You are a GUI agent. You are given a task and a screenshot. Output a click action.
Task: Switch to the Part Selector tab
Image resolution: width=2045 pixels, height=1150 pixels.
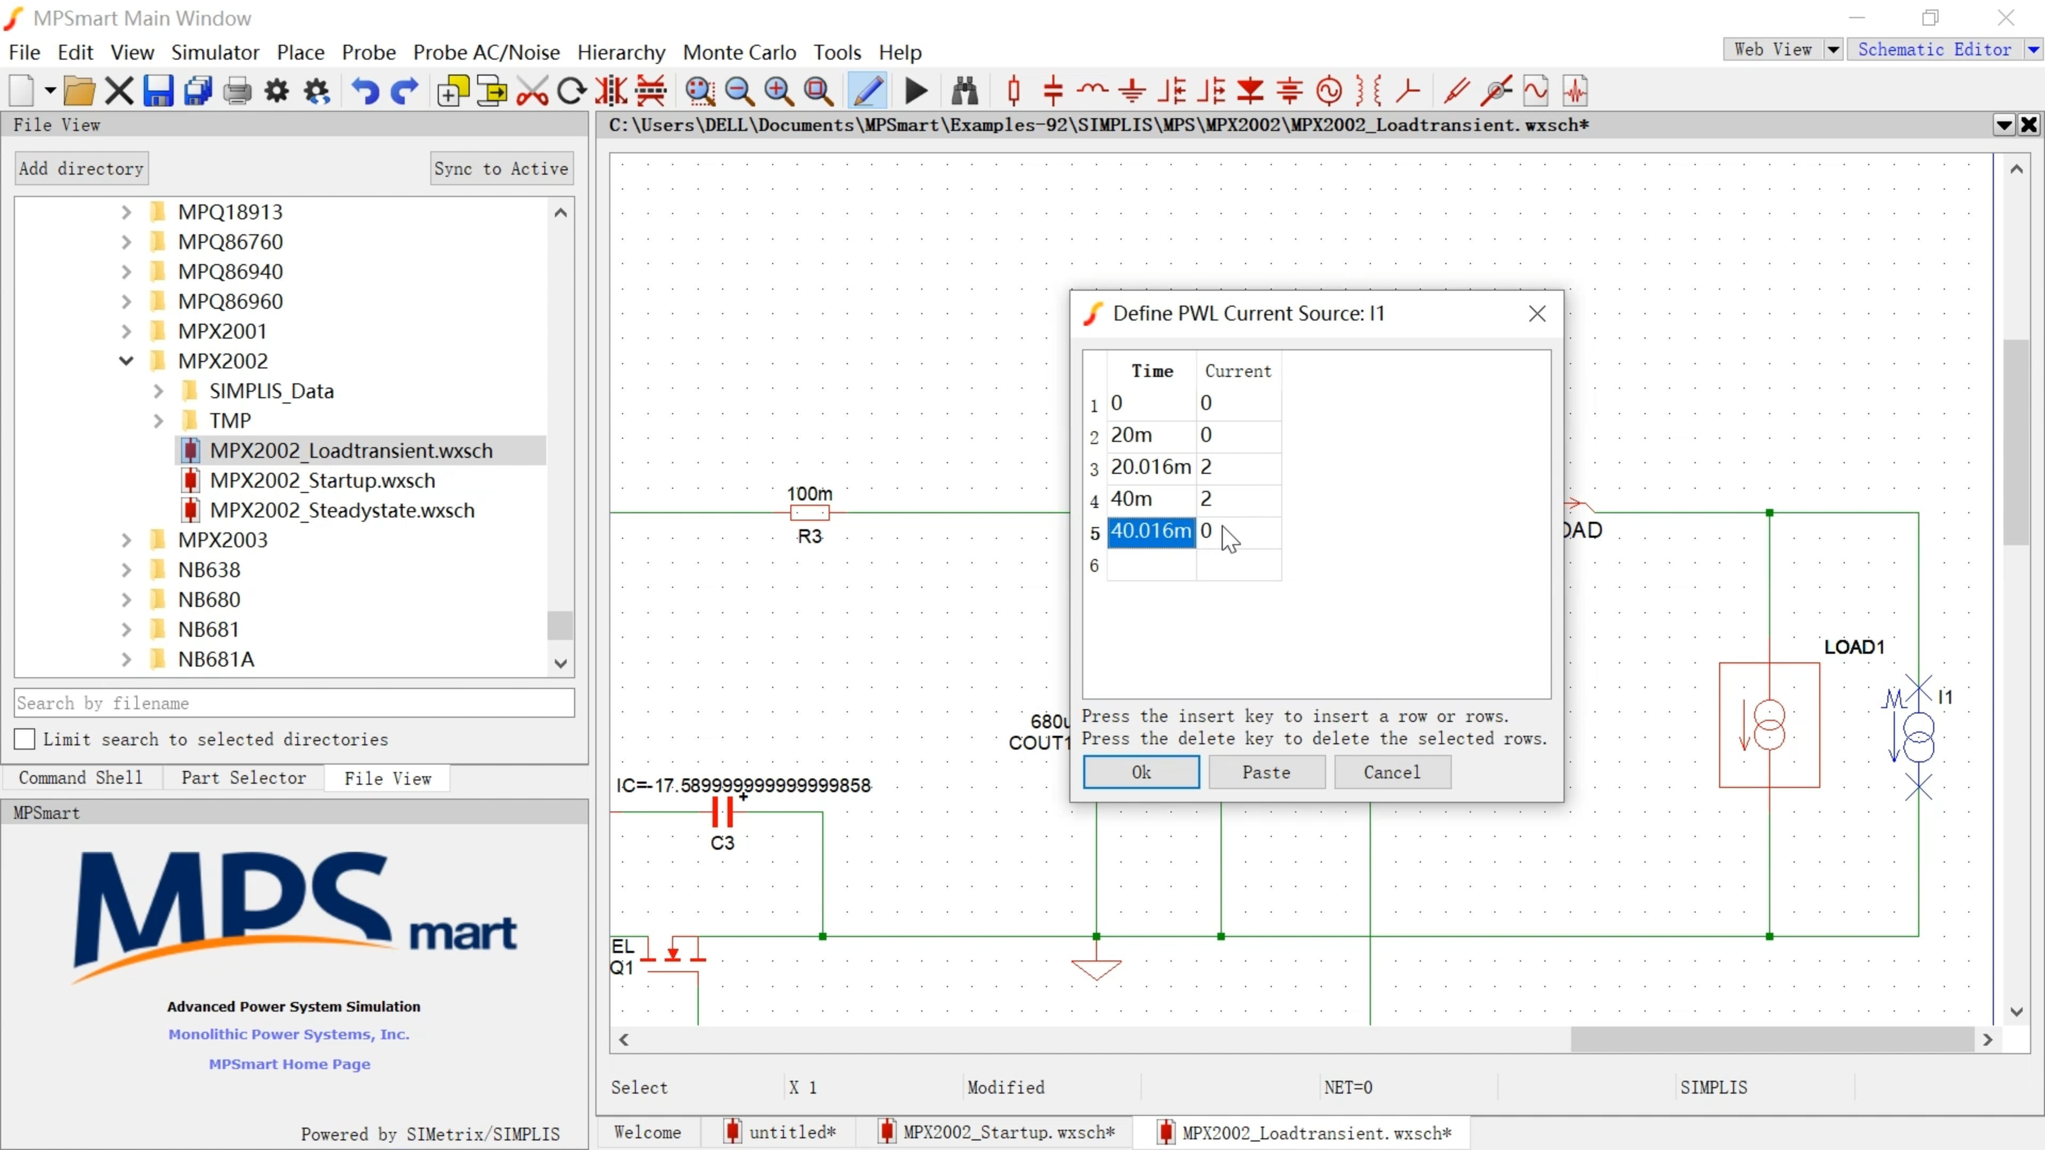(x=243, y=778)
